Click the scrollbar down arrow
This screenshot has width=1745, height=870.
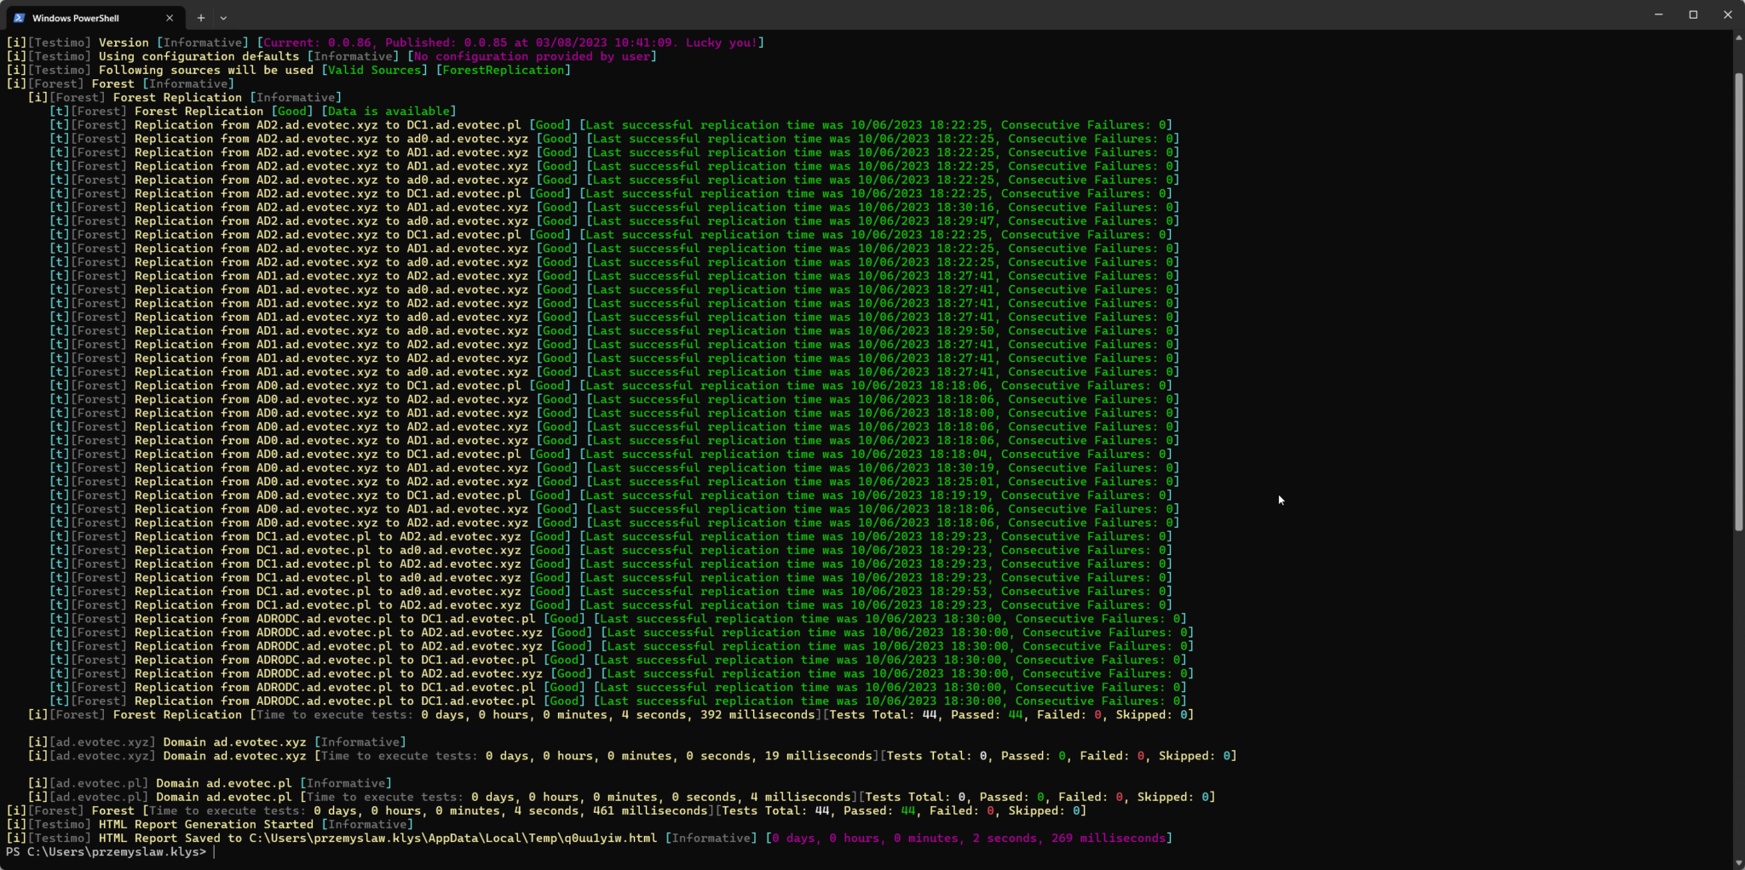pos(1738,862)
